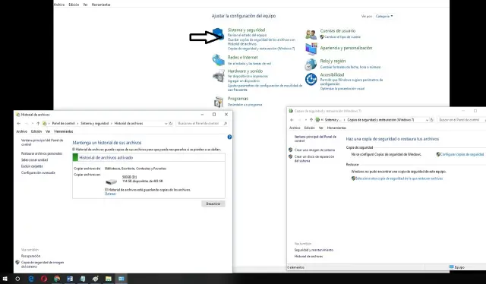Open Seguridad y mantenimiento link in Copias window
Image resolution: width=486 pixels, height=284 pixels.
click(x=314, y=250)
